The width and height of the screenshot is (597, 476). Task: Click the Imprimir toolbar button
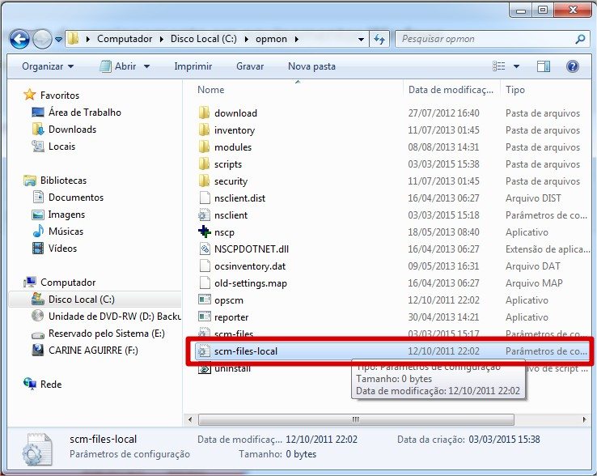point(193,66)
